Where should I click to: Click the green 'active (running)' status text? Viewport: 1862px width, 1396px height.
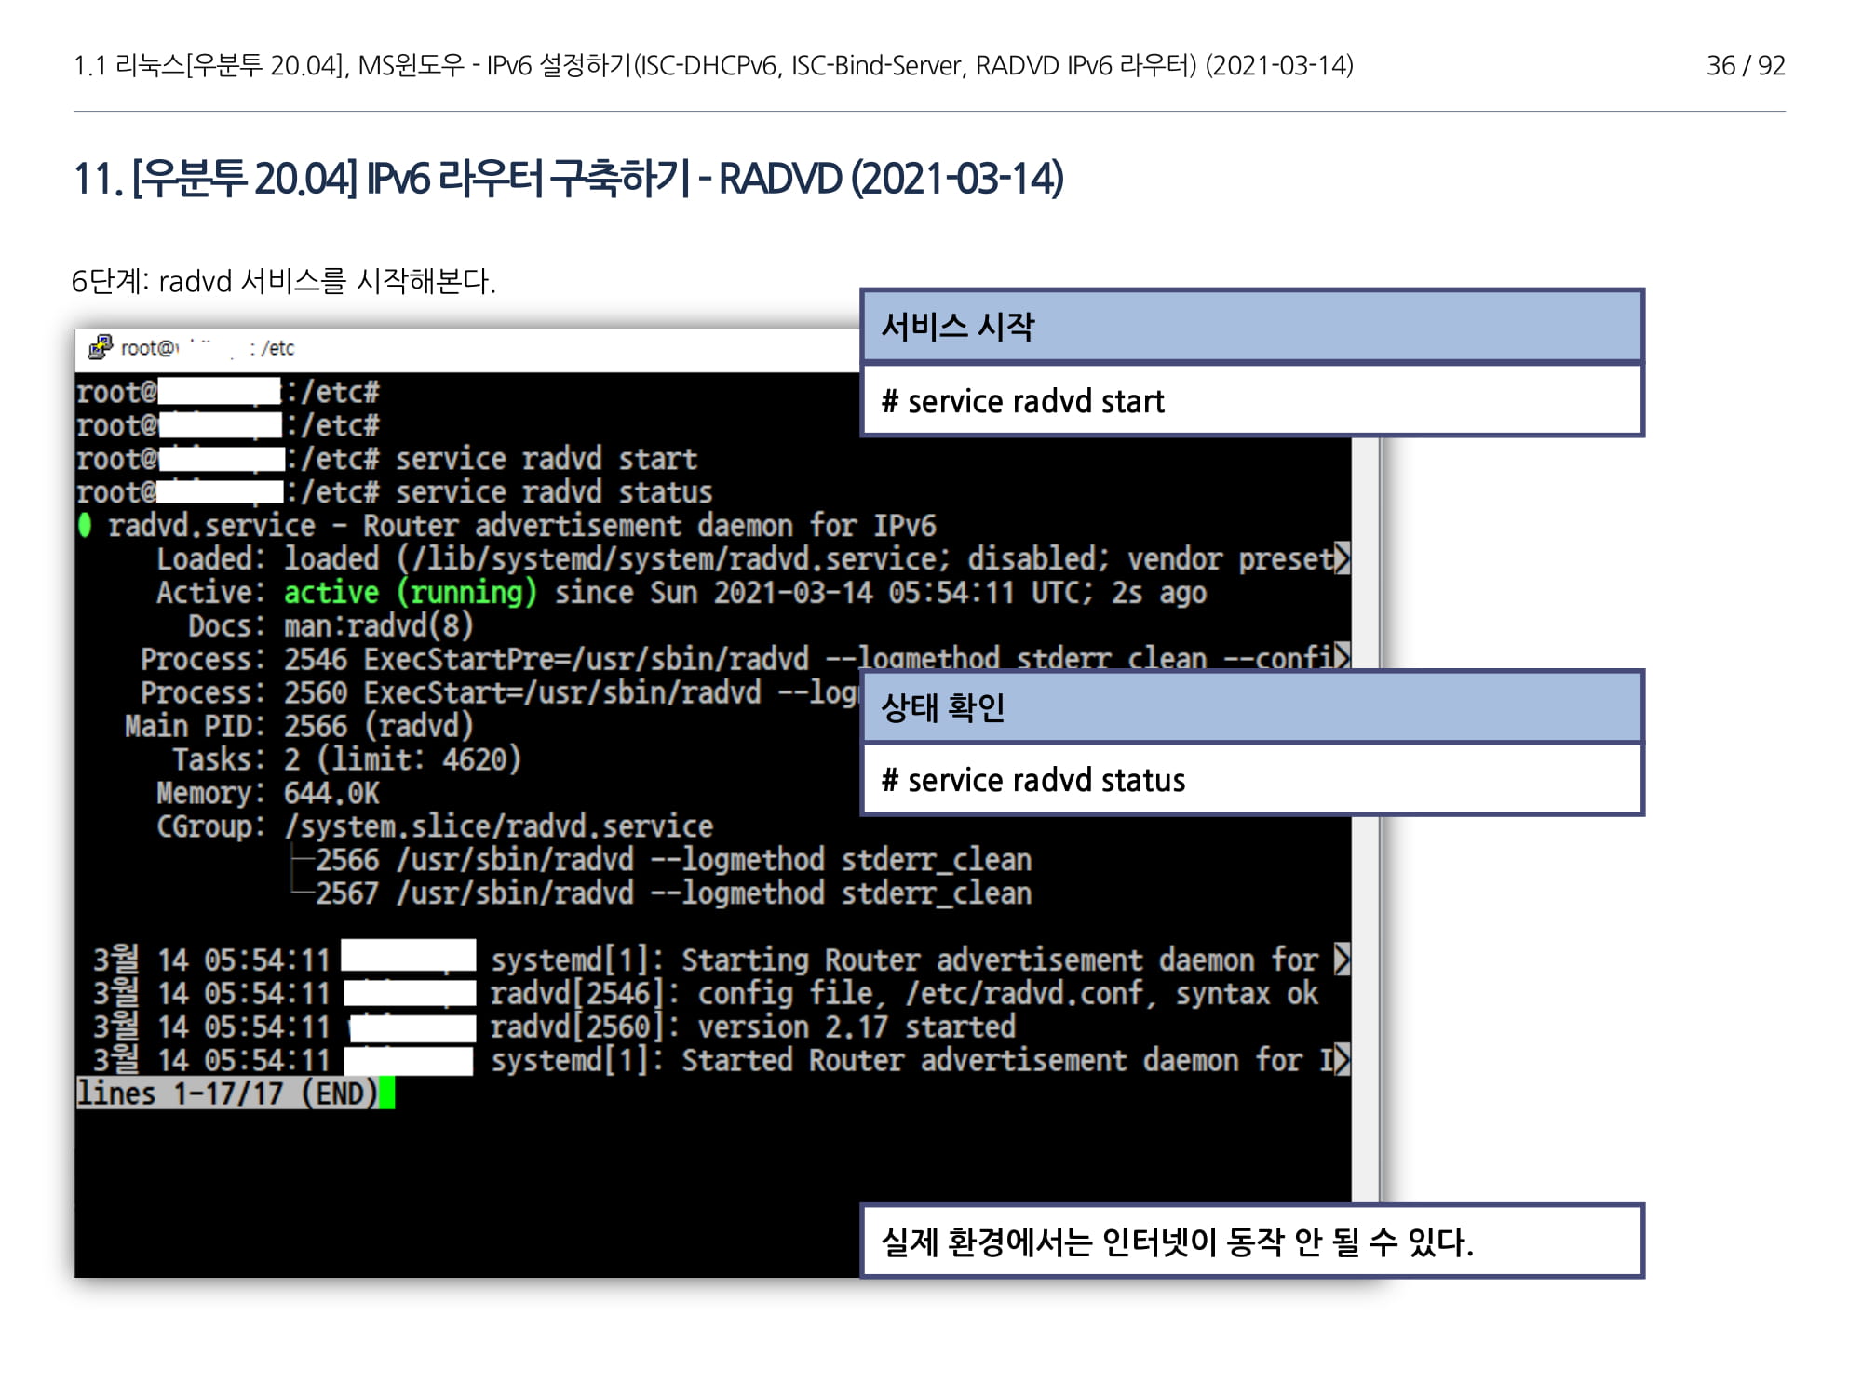pyautogui.click(x=410, y=593)
